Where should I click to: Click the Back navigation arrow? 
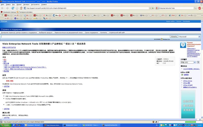pos(2,8)
